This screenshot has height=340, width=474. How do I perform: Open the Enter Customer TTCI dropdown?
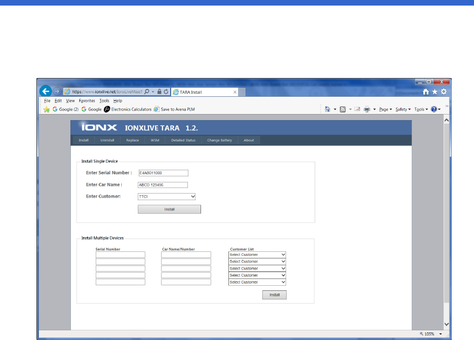pyautogui.click(x=167, y=197)
